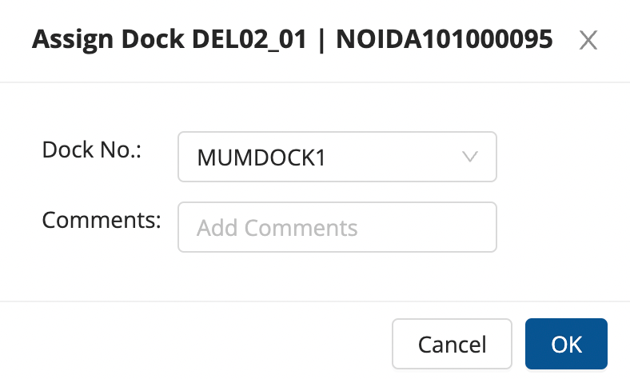Close the Assign Dock dialog with X
Screen dimensions: 630x379
point(588,41)
